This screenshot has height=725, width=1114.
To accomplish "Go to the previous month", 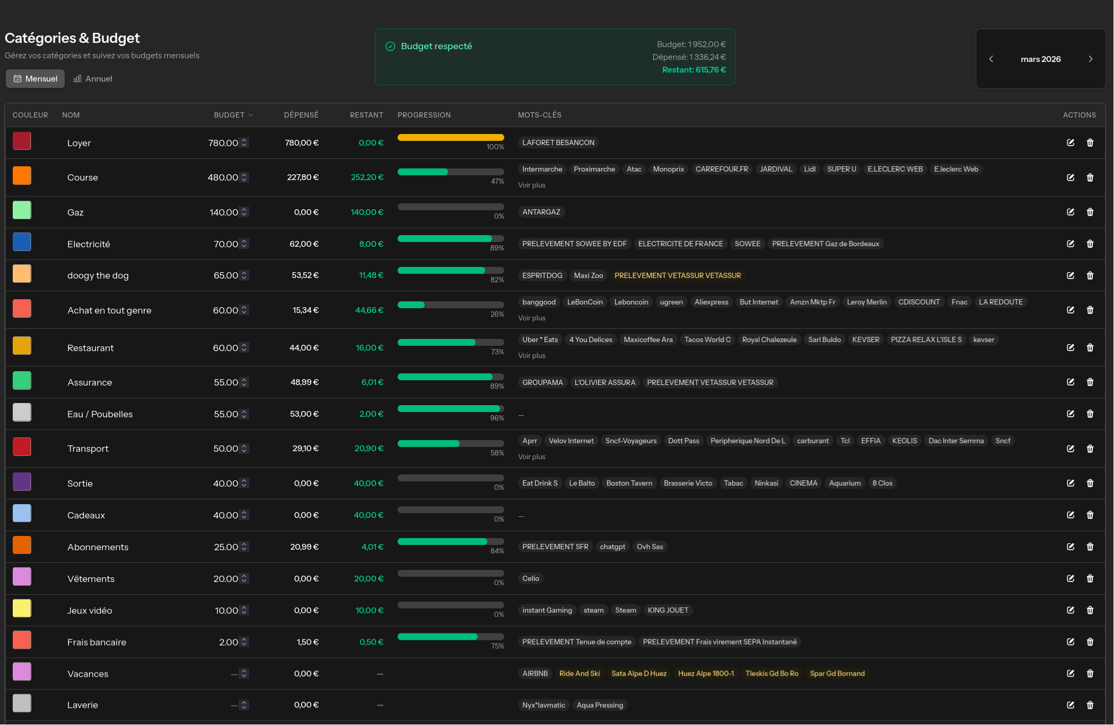I will [991, 59].
